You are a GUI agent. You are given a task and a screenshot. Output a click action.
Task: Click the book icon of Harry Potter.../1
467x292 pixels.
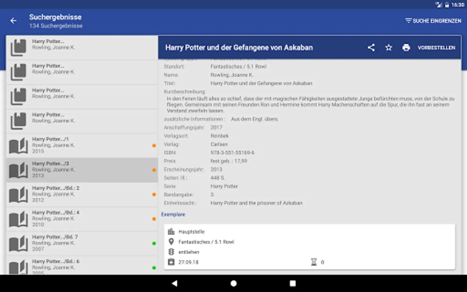coord(18,146)
